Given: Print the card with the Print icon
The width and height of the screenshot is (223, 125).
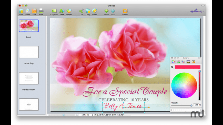Looking at the screenshot, I should click(41, 11).
